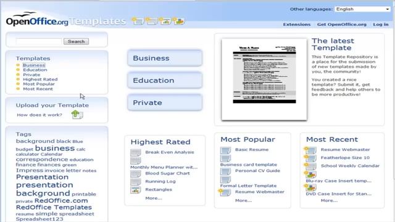This screenshot has height=222, width=395.
Task: Click the OpenOffice.org logo
Action: [x=37, y=19]
